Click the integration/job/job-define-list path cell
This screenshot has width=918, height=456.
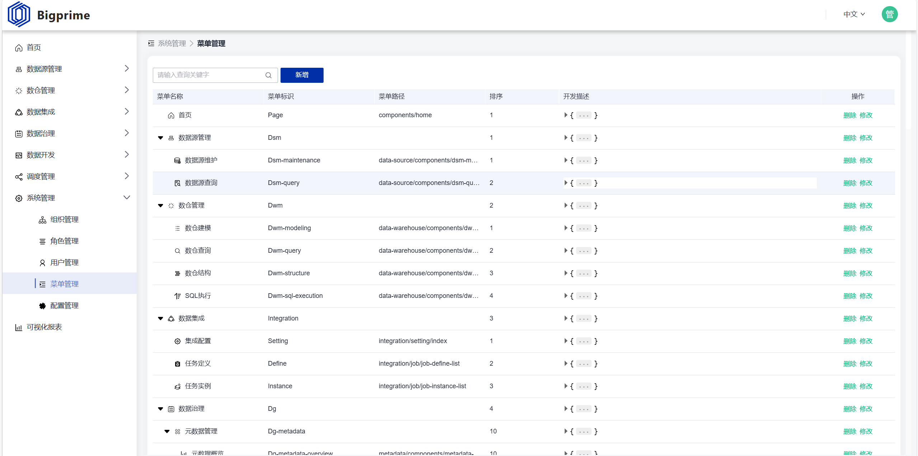tap(419, 364)
